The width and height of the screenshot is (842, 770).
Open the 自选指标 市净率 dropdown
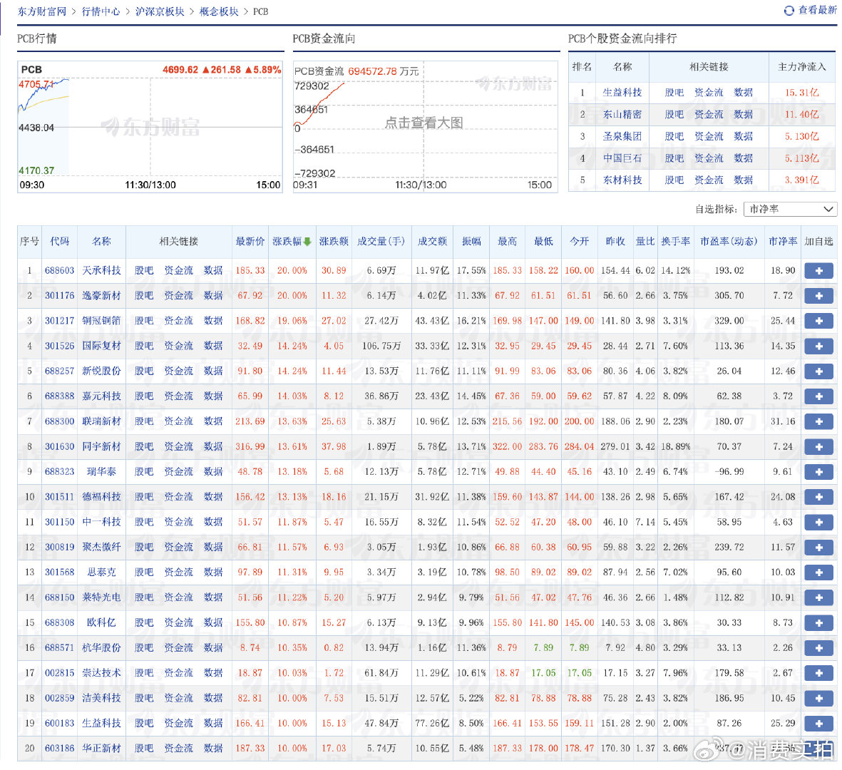point(790,209)
